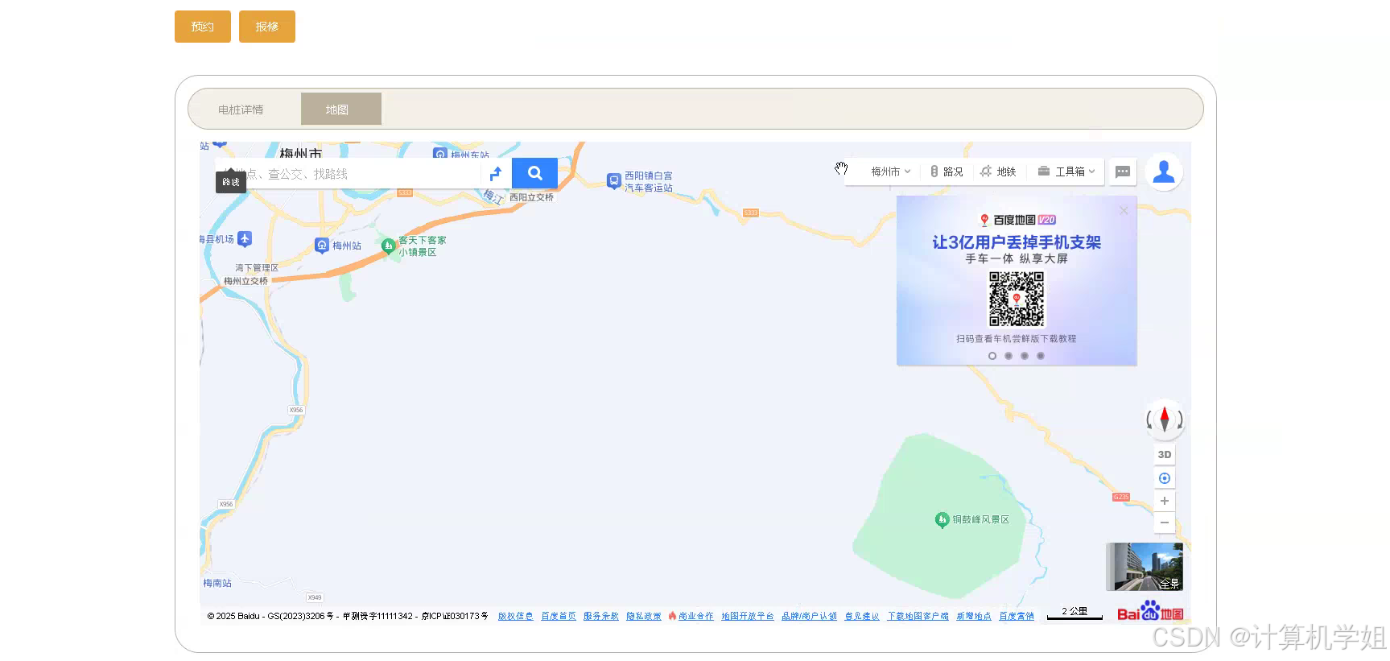This screenshot has width=1390, height=661.
Task: Click the 西阳立交桥 map label
Action: pyautogui.click(x=531, y=197)
